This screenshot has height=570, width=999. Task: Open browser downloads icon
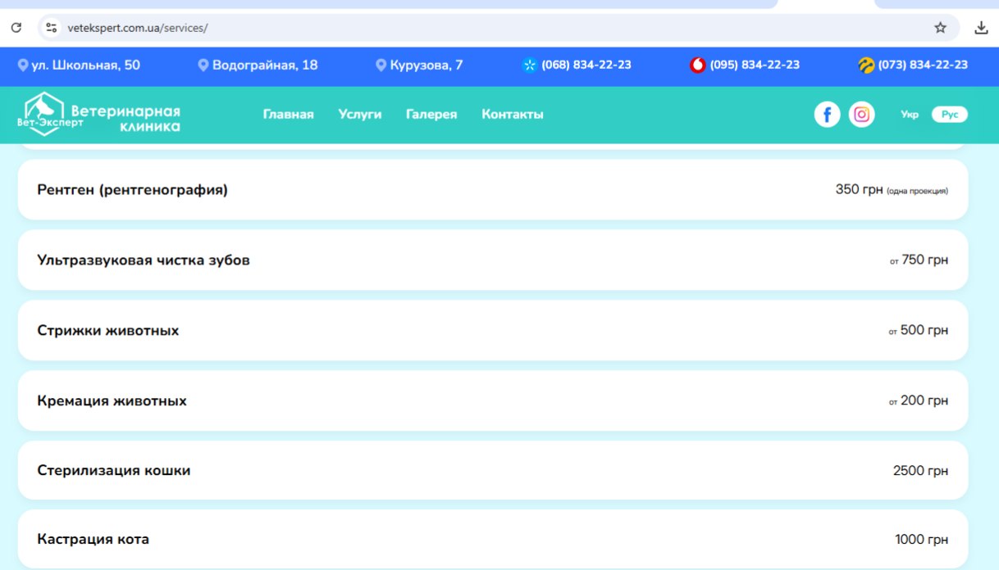tap(981, 28)
